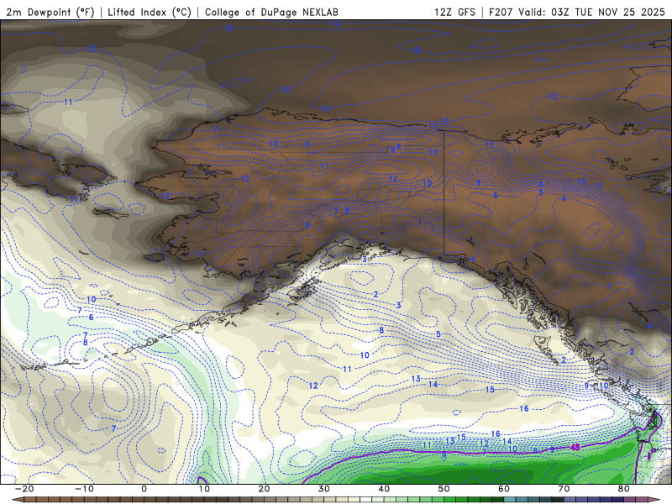Click the '0' color scale label
Image resolution: width=672 pixels, height=504 pixels.
144,489
